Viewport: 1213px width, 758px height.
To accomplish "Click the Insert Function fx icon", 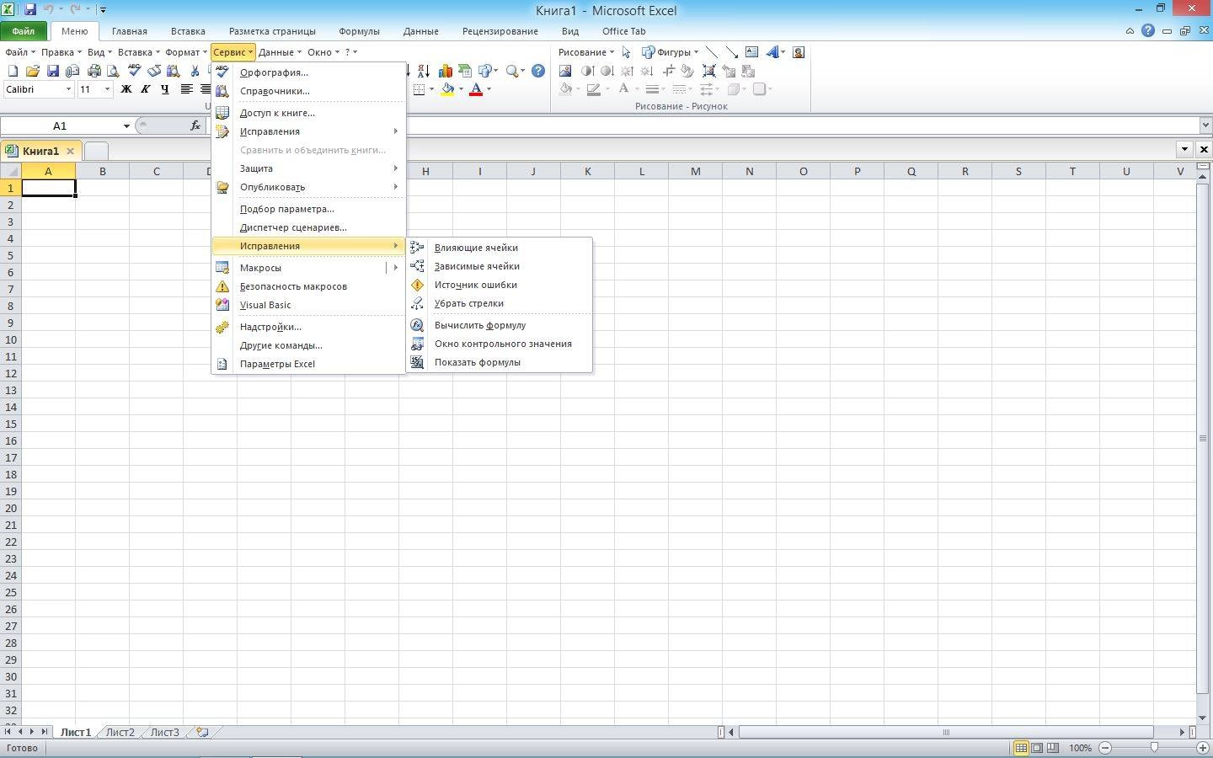I will [x=195, y=125].
